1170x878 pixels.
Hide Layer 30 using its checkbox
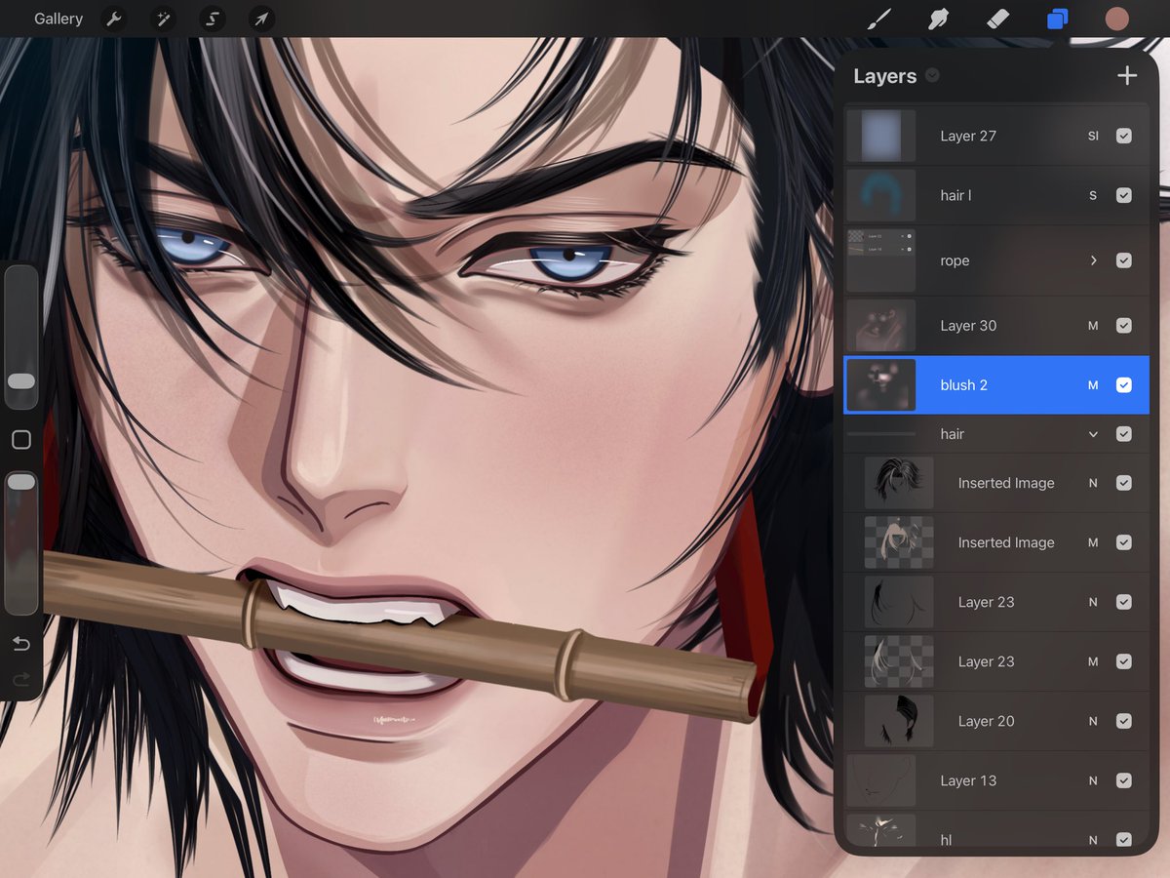[1124, 326]
